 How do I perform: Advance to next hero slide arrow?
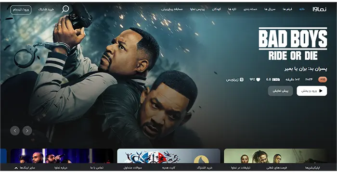[x=27, y=131]
